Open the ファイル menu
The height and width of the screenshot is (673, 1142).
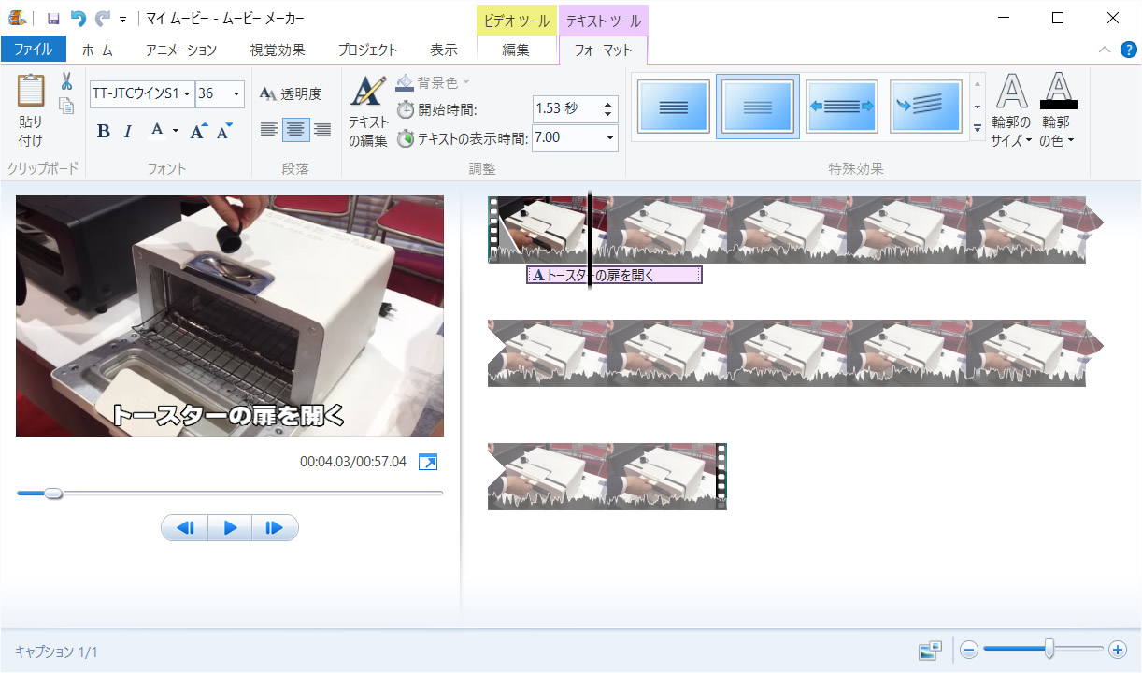(x=34, y=50)
